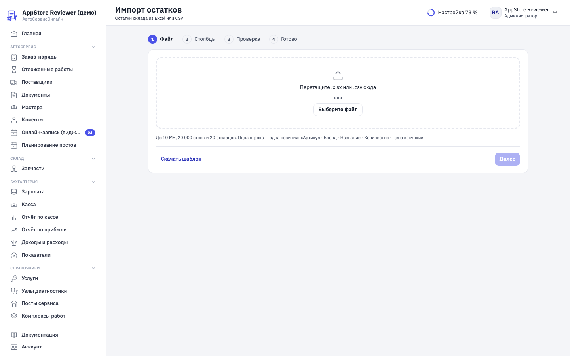570x356 pixels.
Task: Go to step 3 Проверка
Action: pos(243,39)
